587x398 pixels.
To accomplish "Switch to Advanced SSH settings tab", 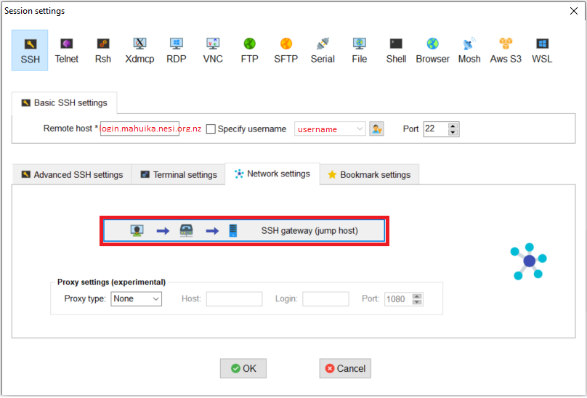I will [72, 174].
